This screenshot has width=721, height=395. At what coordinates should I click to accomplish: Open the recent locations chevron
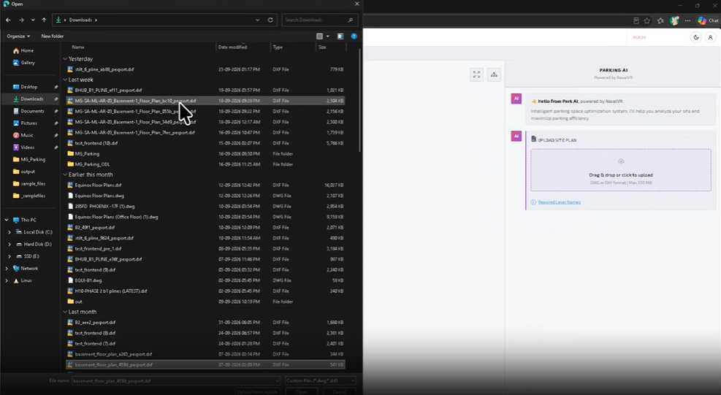coord(33,20)
